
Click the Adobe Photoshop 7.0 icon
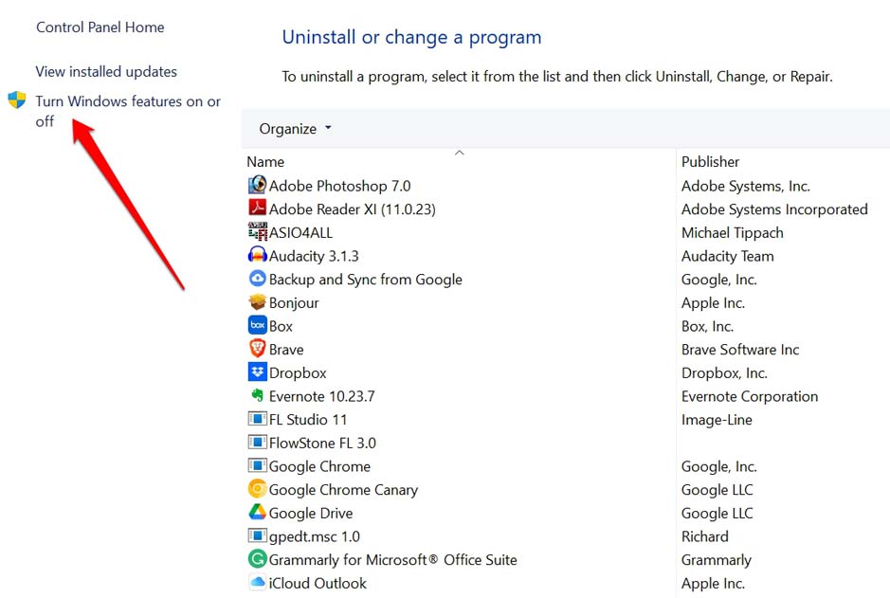(257, 185)
